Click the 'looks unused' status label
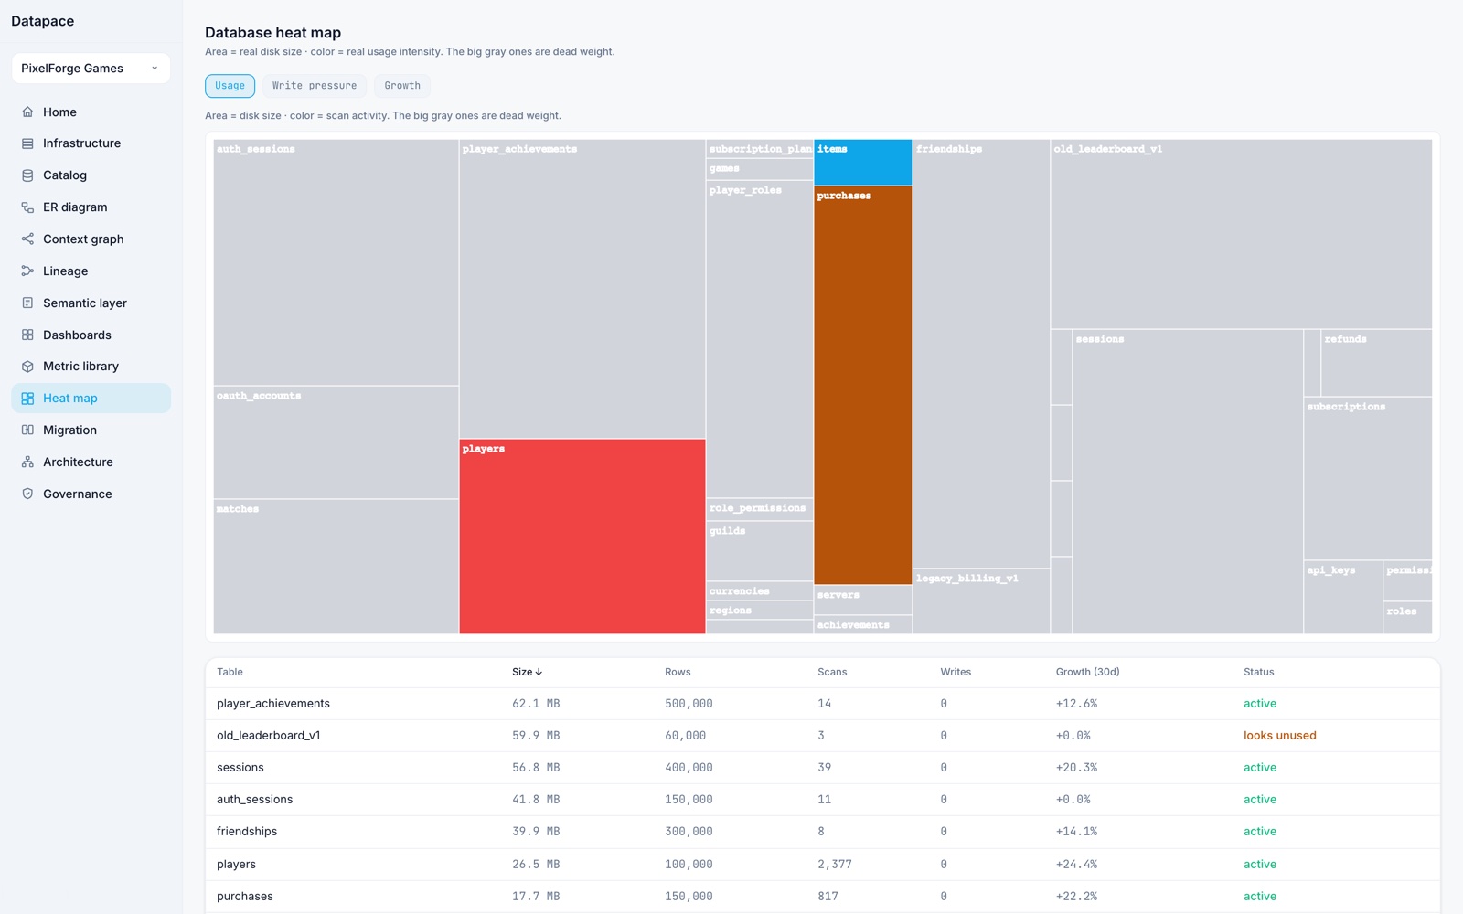The image size is (1463, 914). pyautogui.click(x=1279, y=736)
